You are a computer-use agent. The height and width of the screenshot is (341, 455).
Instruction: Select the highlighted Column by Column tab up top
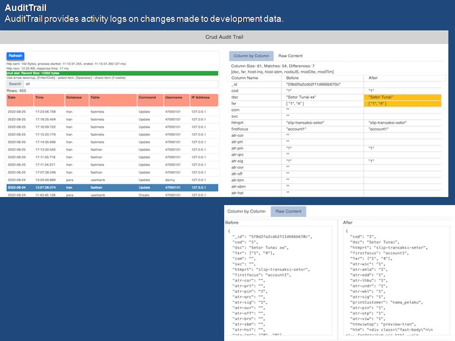click(251, 56)
